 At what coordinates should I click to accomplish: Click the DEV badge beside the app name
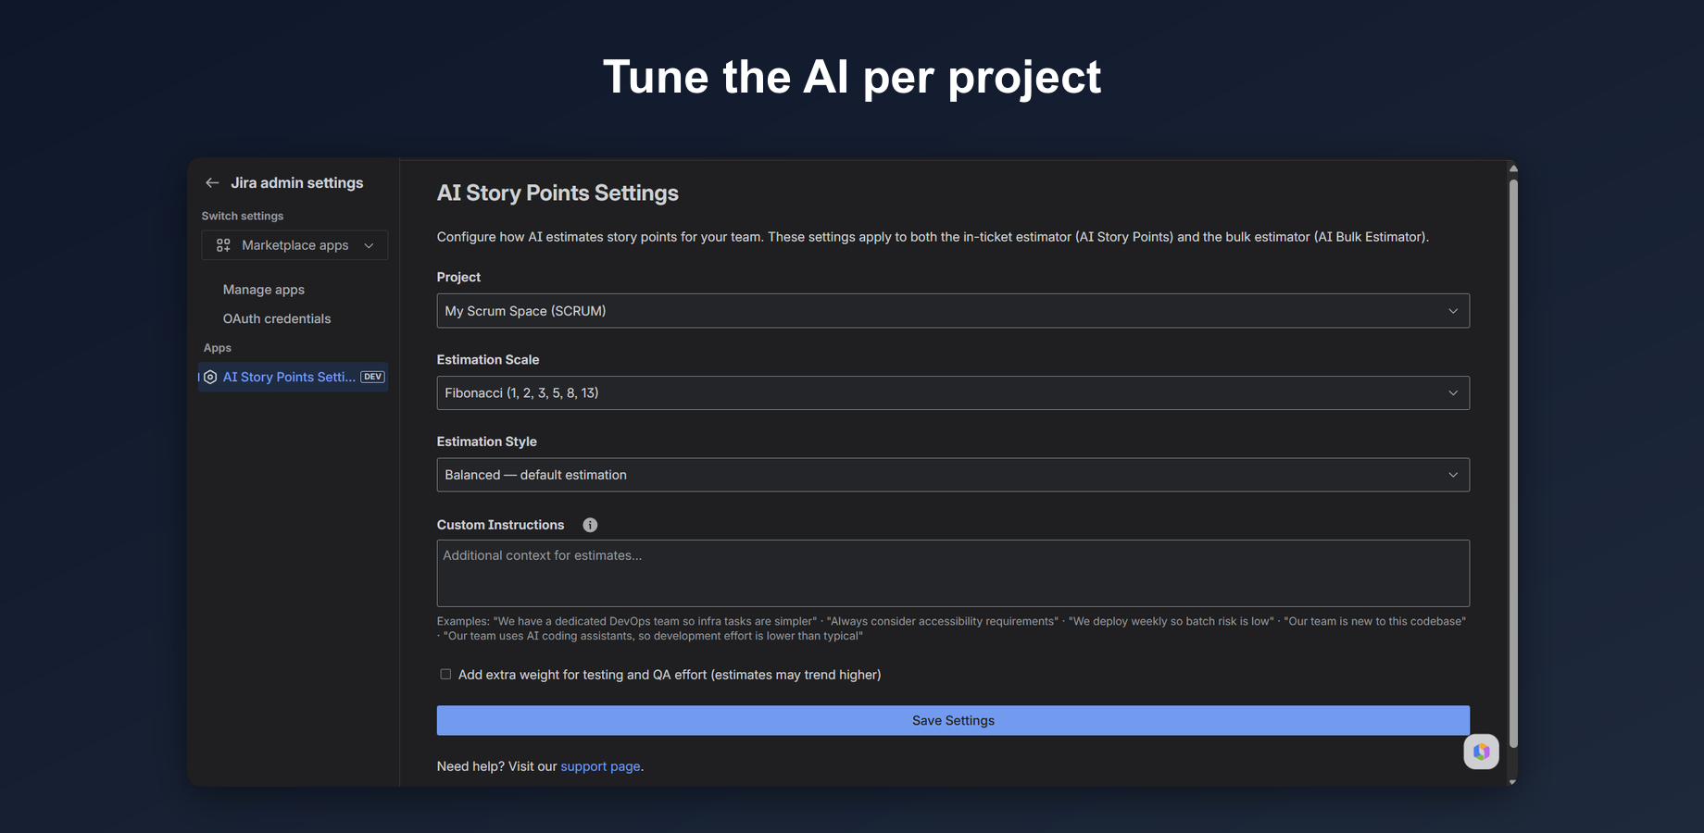click(372, 377)
